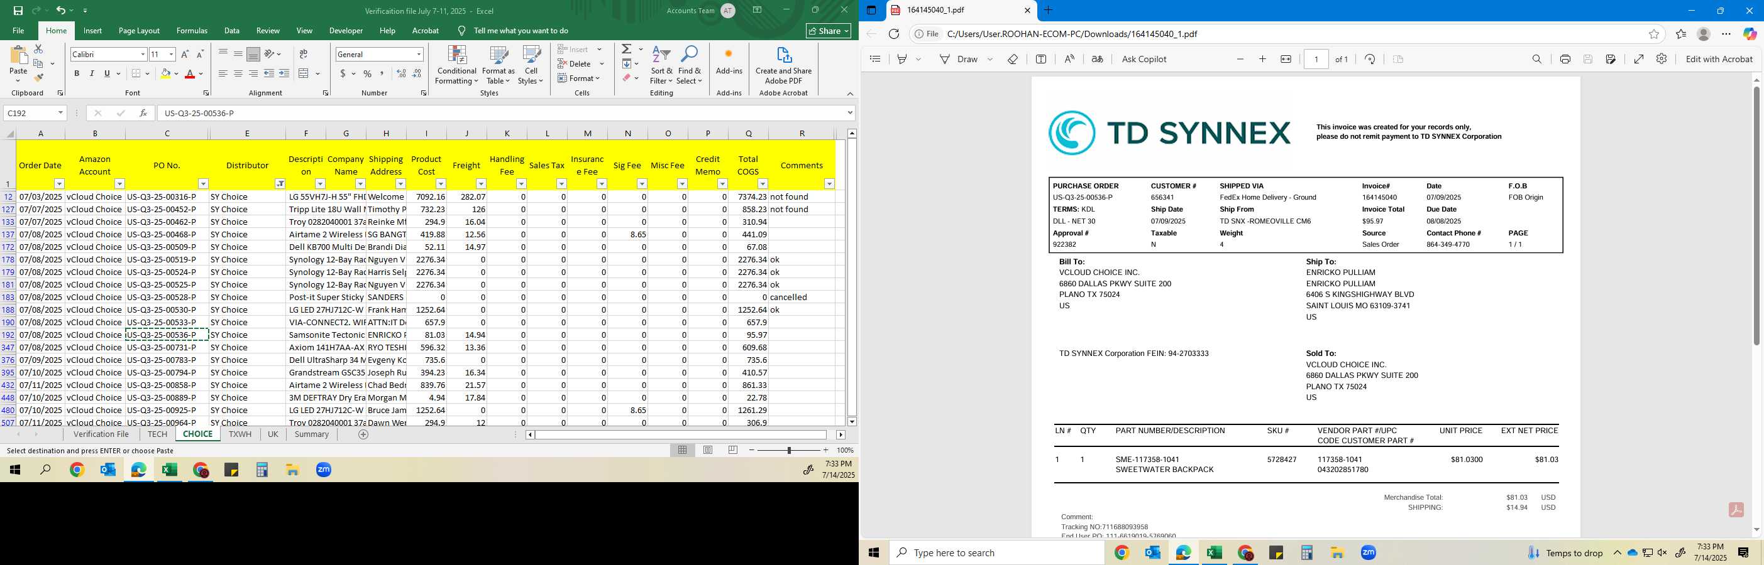Open PDF viewer settings gear
The image size is (1764, 565).
click(x=1662, y=59)
